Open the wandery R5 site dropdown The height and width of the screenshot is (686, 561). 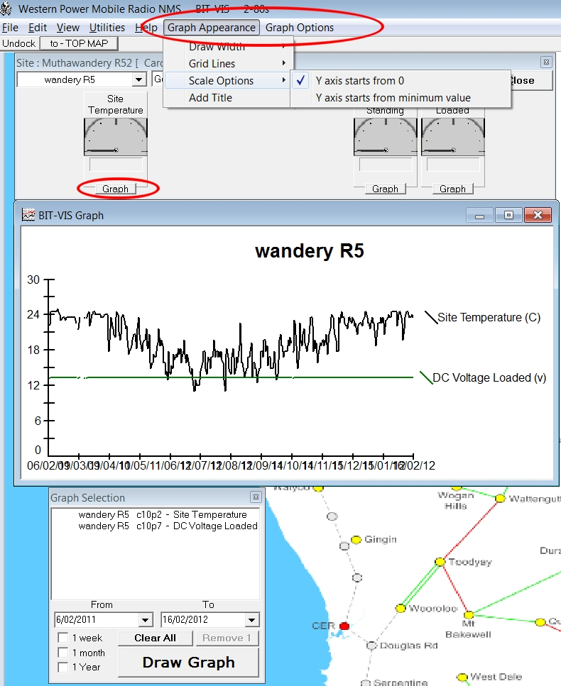(x=138, y=80)
